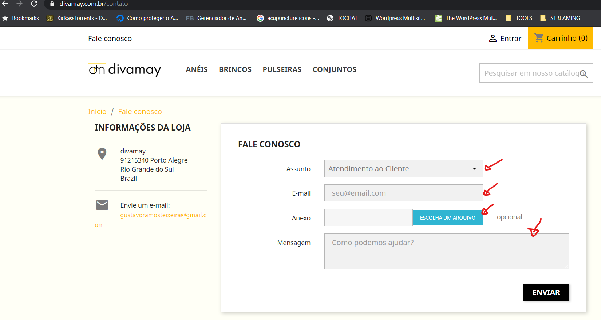This screenshot has height=320, width=601.
Task: Click the opcional label
Action: click(x=509, y=217)
